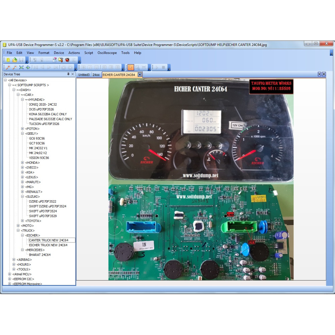Viewport: 335px width, 335px height.
Task: Click the script Stop icon
Action: (163, 68)
